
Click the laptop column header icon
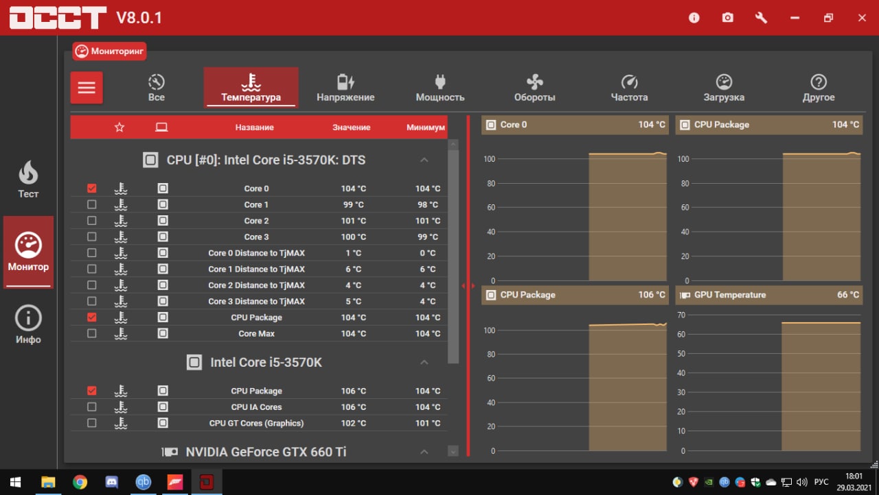tap(161, 127)
